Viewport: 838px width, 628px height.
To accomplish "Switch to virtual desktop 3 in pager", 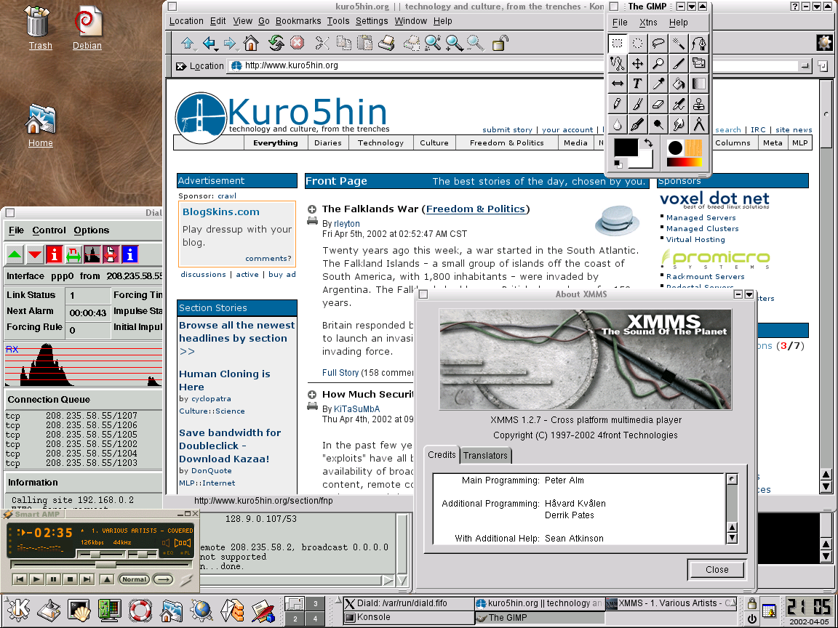I will point(315,603).
